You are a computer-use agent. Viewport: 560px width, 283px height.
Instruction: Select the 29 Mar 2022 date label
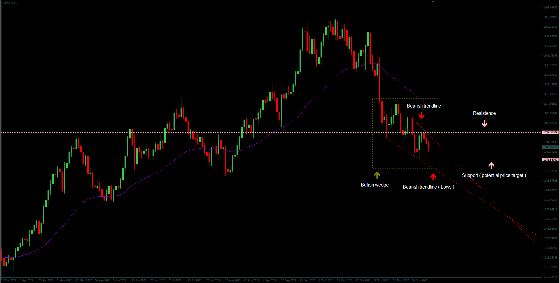click(9, 280)
